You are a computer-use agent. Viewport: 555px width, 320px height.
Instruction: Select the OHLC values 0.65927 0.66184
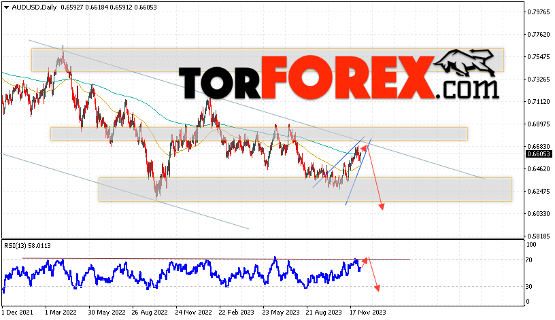[x=84, y=7]
